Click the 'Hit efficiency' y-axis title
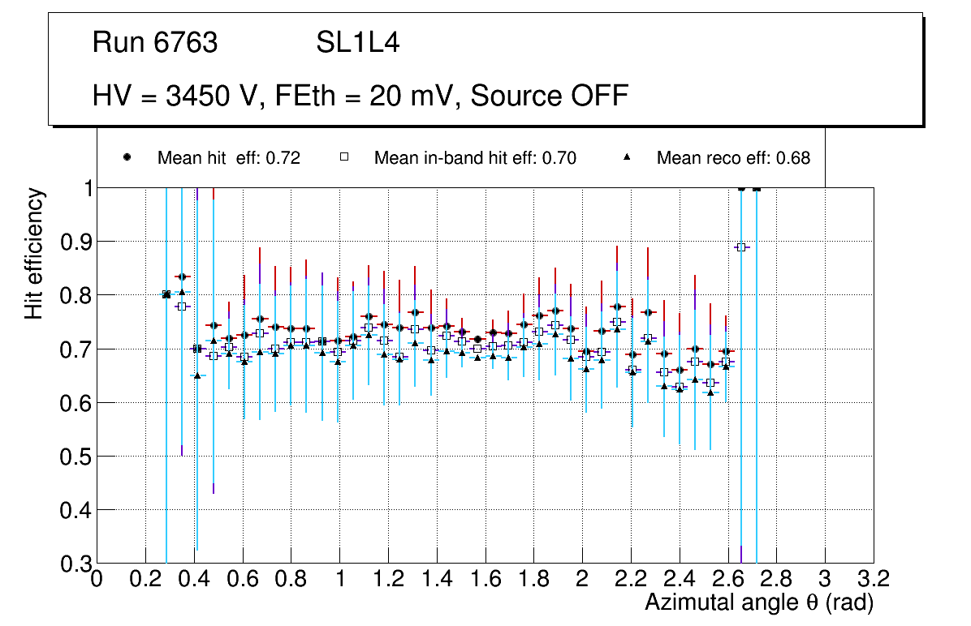971x626 pixels. click(34, 253)
